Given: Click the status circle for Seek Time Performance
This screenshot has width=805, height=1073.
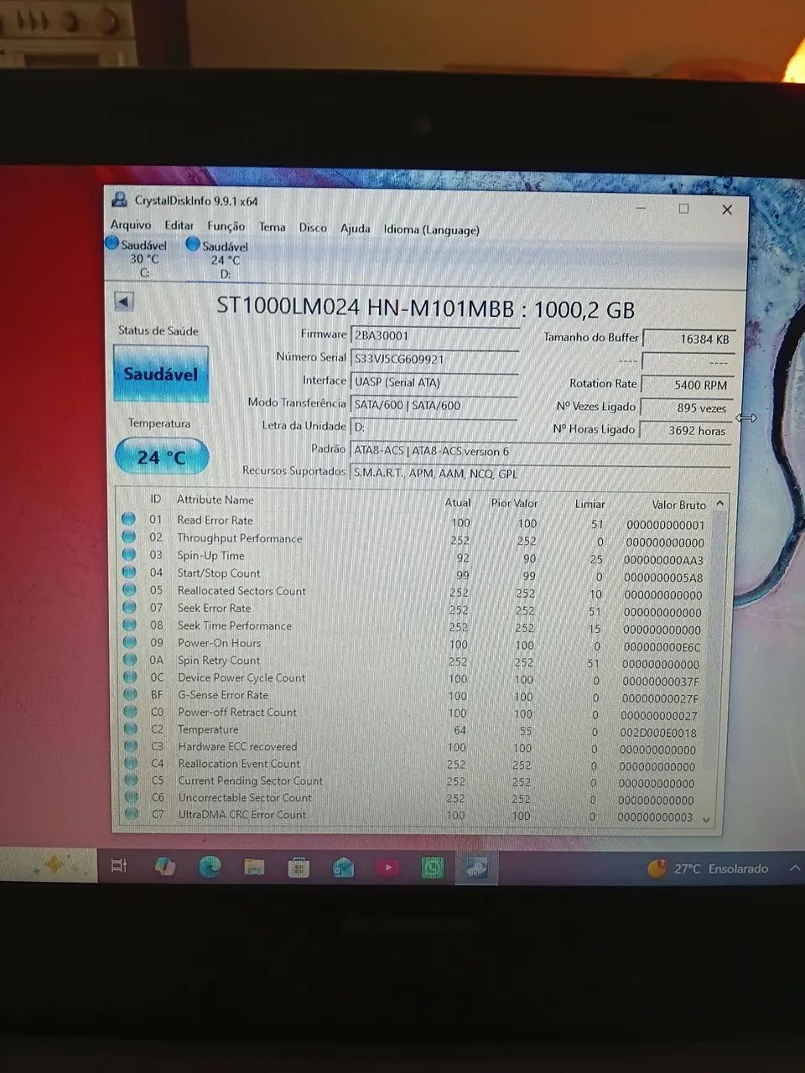Looking at the screenshot, I should [x=129, y=625].
